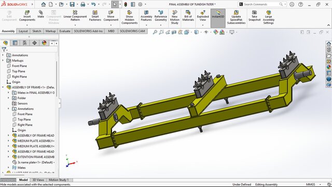Undo the last action
The height and width of the screenshot is (187, 332).
tap(93, 4)
